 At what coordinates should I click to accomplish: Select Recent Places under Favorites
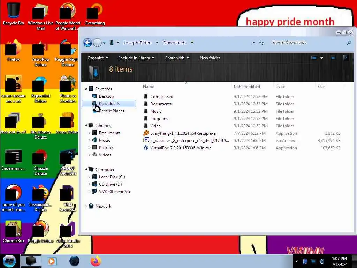click(111, 111)
